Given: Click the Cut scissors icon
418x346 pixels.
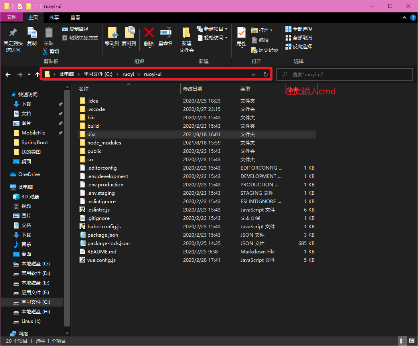Looking at the screenshot, I should coord(45,51).
